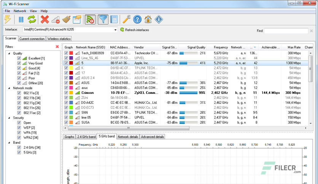The width and height of the screenshot is (318, 184).
Task: Click the yellow color swatch for Crimson
Action: coord(71,93)
